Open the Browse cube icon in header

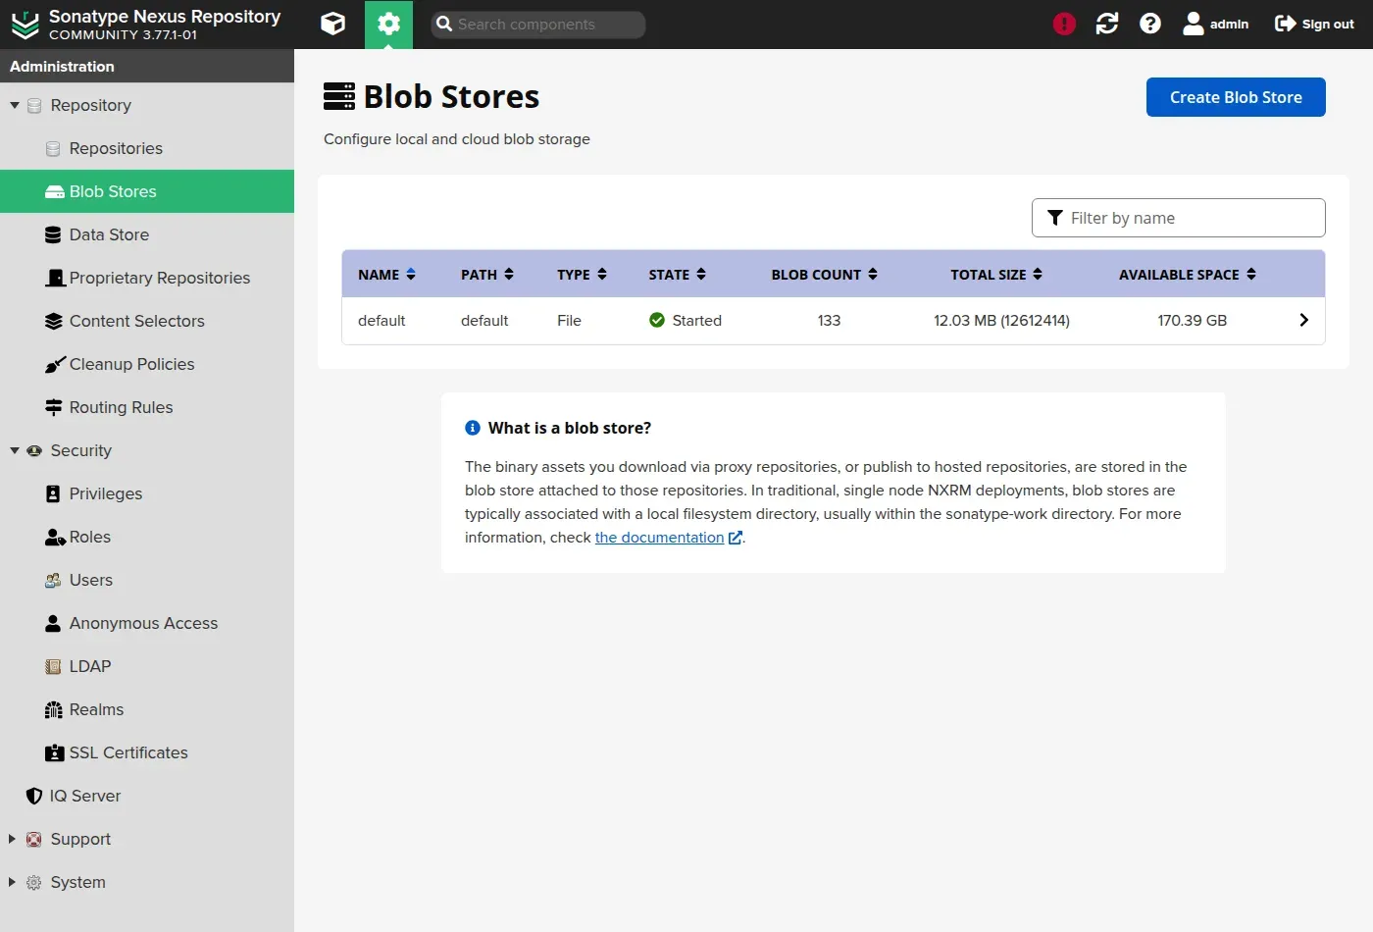[333, 24]
